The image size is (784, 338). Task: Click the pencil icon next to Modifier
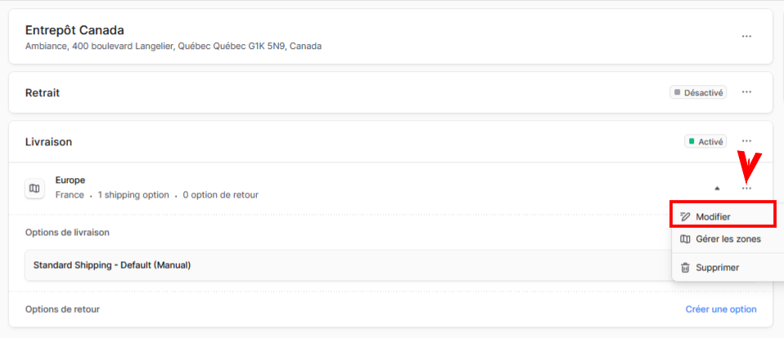coord(685,217)
